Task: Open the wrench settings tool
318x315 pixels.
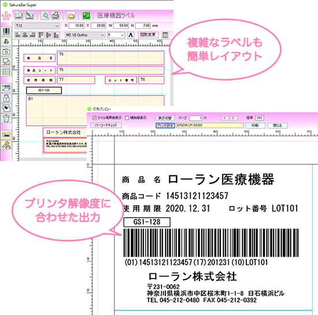Action: click(x=6, y=145)
